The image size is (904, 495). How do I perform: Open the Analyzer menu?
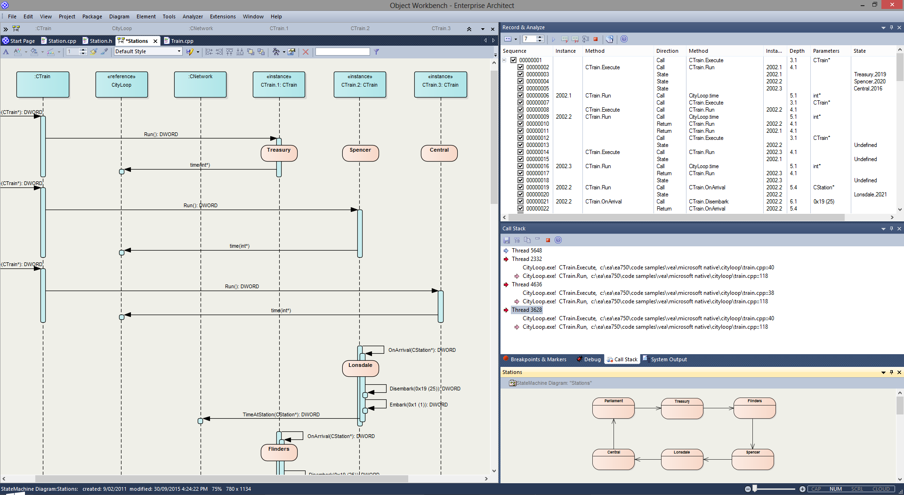193,16
